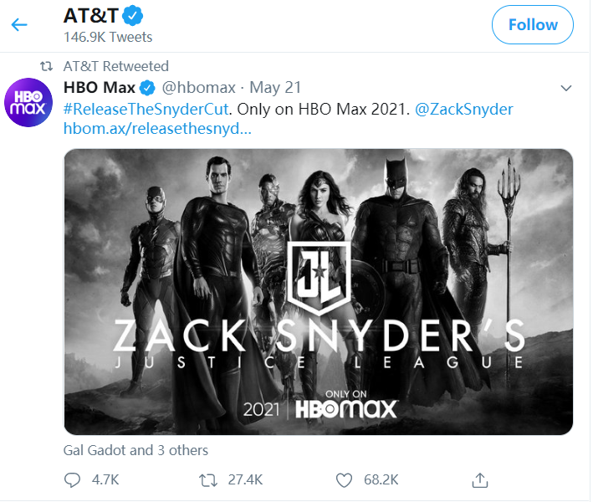Click the @hbomax handle
The image size is (593, 502).
(x=197, y=88)
